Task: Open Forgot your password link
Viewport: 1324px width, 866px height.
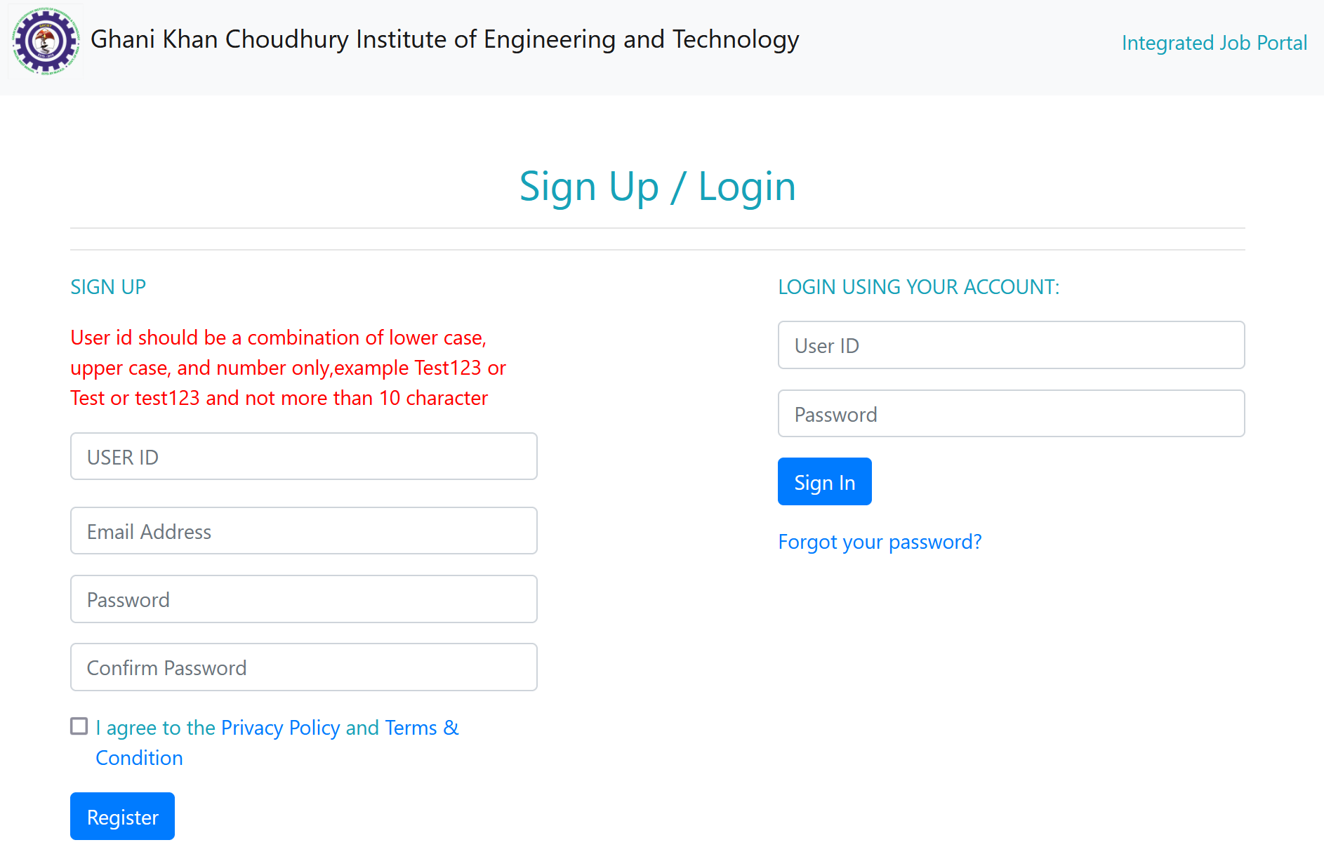Action: [x=880, y=542]
